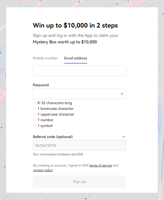Select the Email address tab

75,58
